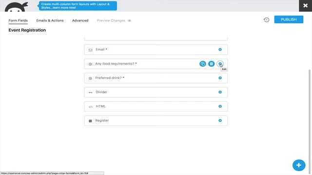Select the Preferred drink? label
Image resolution: width=312 pixels, height=175 pixels.
pyautogui.click(x=108, y=78)
